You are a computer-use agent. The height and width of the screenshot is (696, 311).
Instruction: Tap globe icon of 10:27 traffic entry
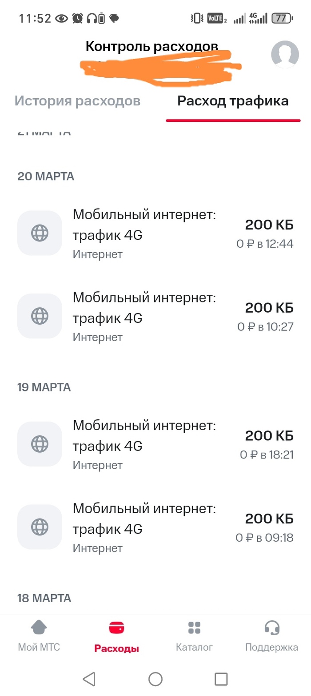tap(40, 316)
